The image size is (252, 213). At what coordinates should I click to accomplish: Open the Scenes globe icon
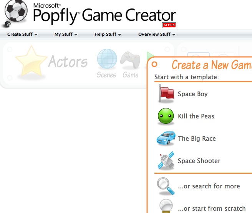click(107, 59)
